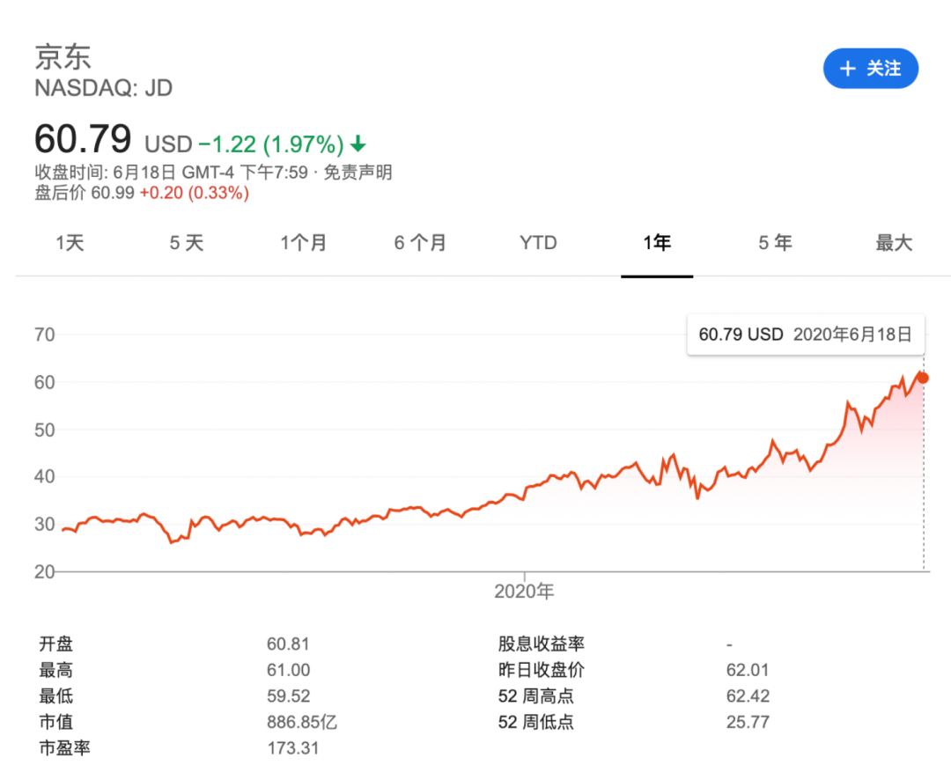Click the green down arrow price indicator
Image resolution: width=951 pixels, height=780 pixels.
[x=358, y=143]
